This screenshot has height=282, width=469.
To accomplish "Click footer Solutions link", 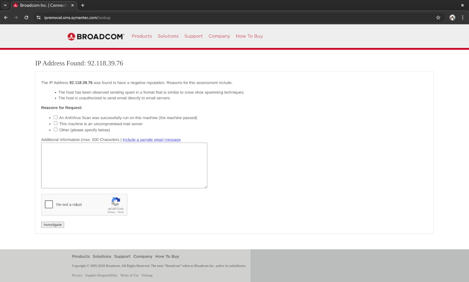I will tap(102, 256).
